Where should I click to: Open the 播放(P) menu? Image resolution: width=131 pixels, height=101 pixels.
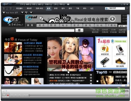tap(41, 4)
